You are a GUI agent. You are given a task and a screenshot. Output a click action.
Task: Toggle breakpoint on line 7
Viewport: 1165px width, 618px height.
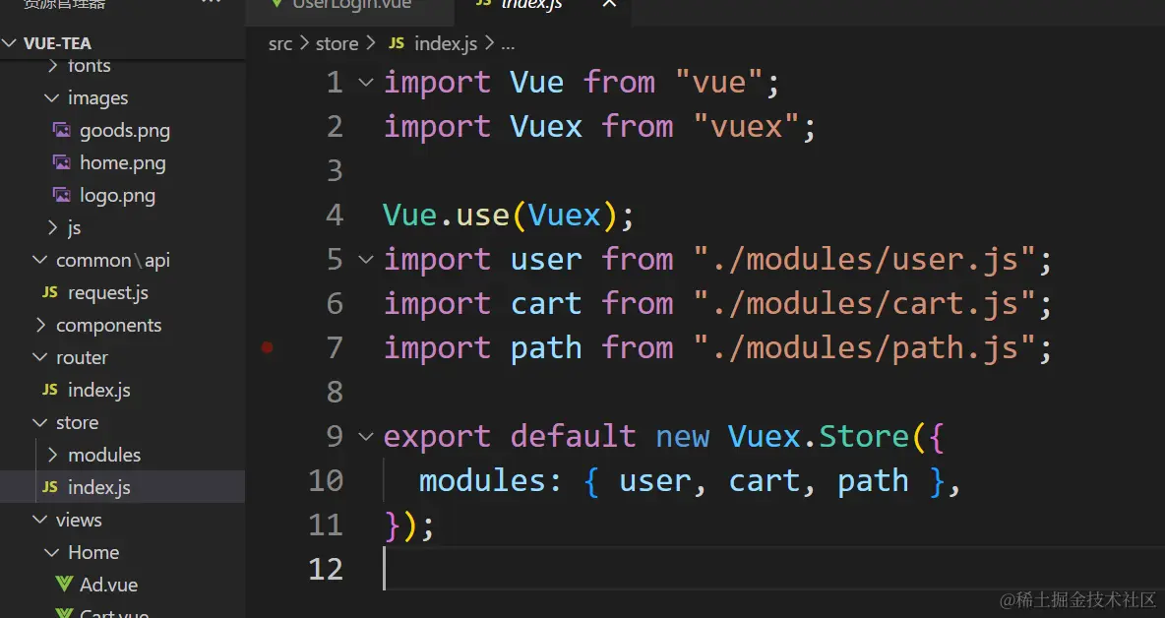[268, 346]
